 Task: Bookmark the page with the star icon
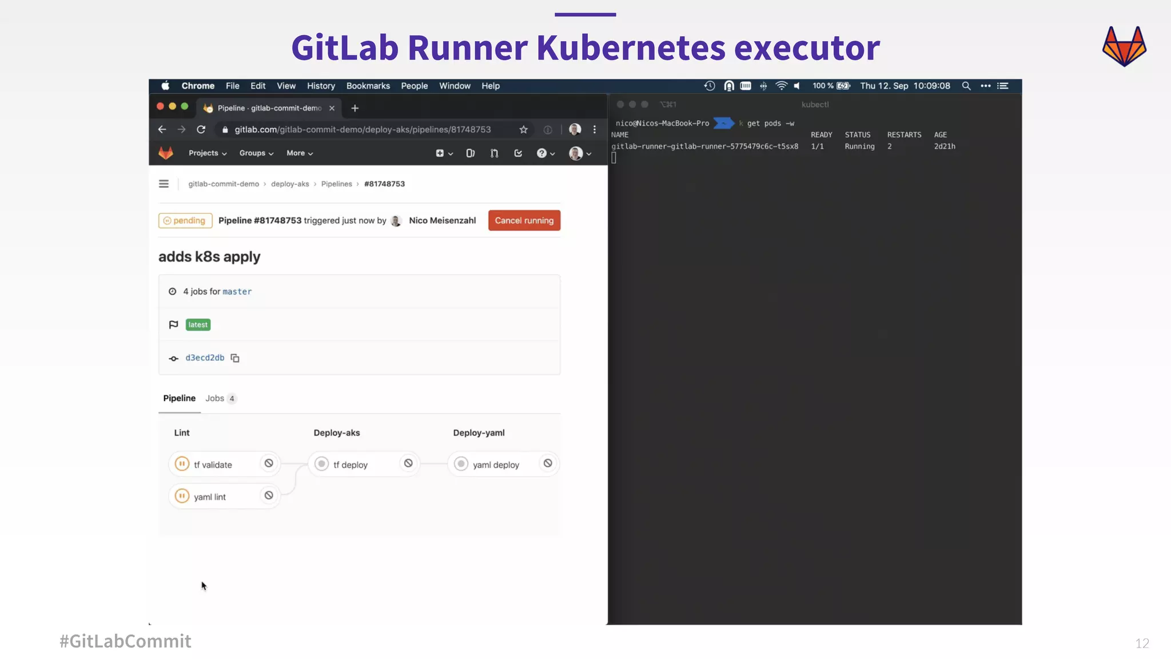point(523,130)
